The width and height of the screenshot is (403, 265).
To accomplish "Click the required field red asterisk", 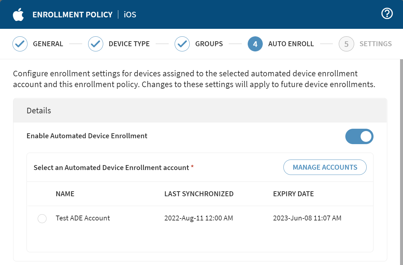I will tap(192, 167).
